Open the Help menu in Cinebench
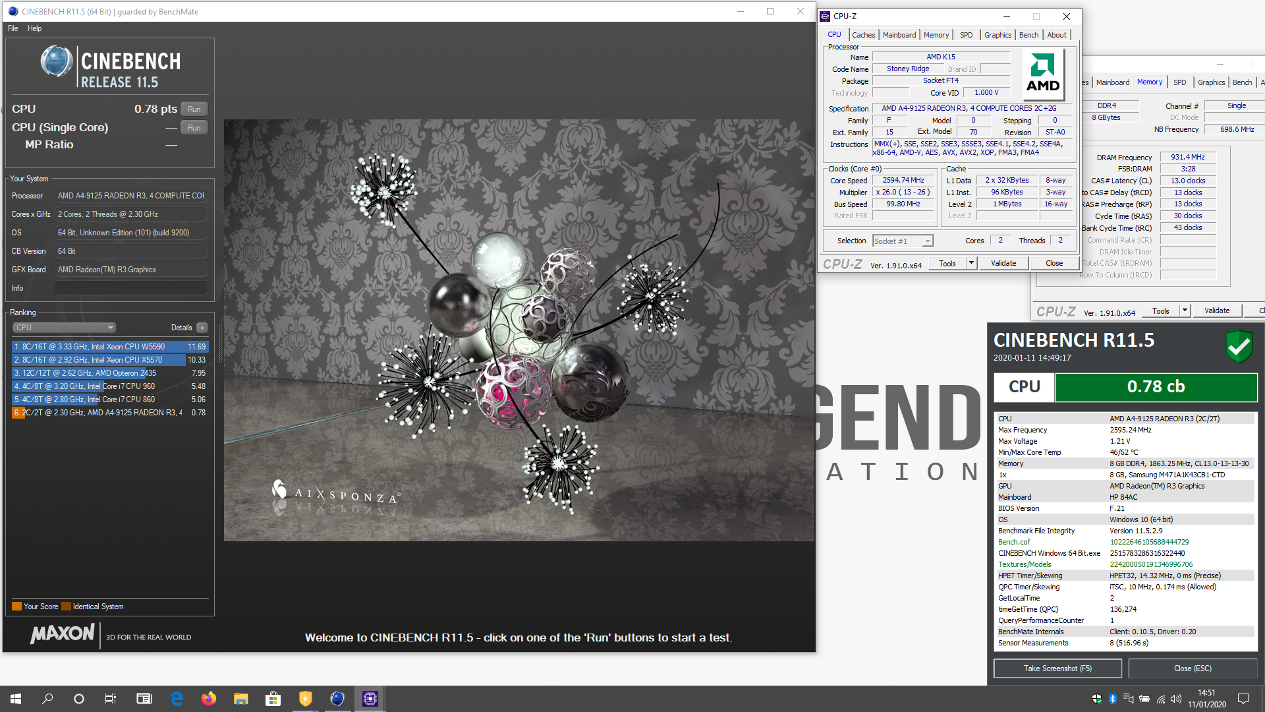This screenshot has height=712, width=1265. (35, 28)
